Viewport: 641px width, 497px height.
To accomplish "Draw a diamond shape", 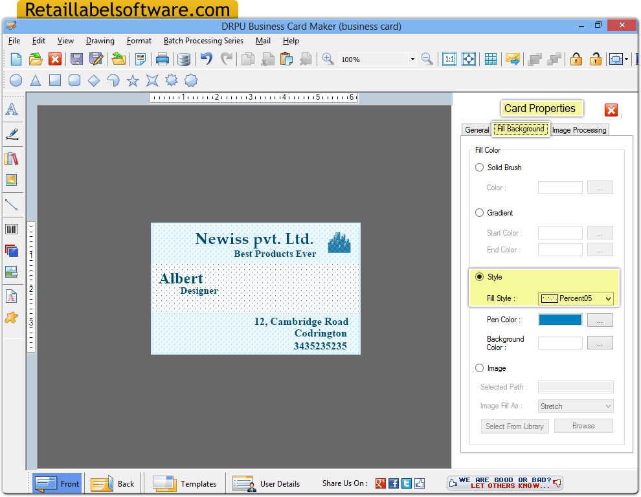I will pyautogui.click(x=94, y=80).
